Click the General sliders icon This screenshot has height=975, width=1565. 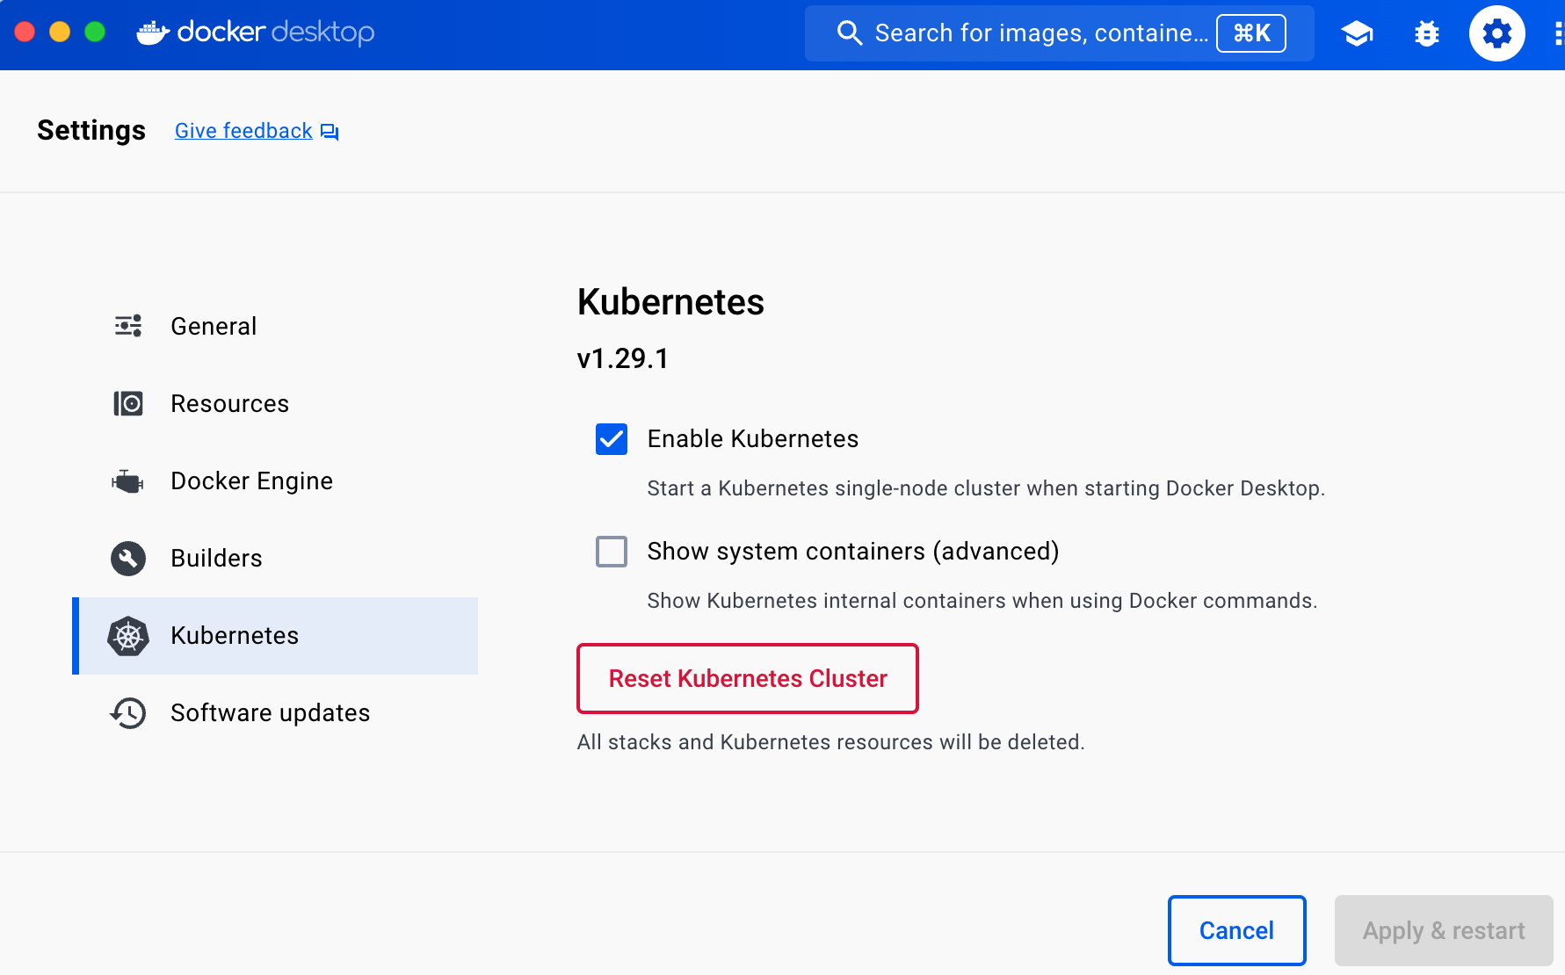coord(128,326)
